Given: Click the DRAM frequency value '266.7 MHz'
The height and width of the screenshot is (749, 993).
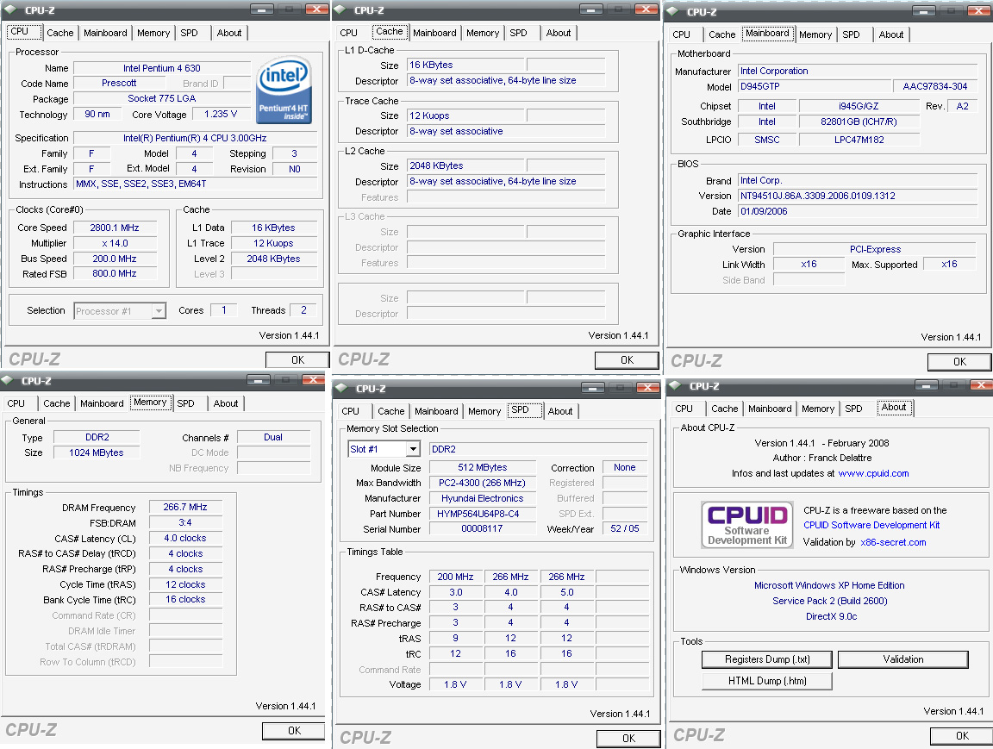Looking at the screenshot, I should [185, 507].
